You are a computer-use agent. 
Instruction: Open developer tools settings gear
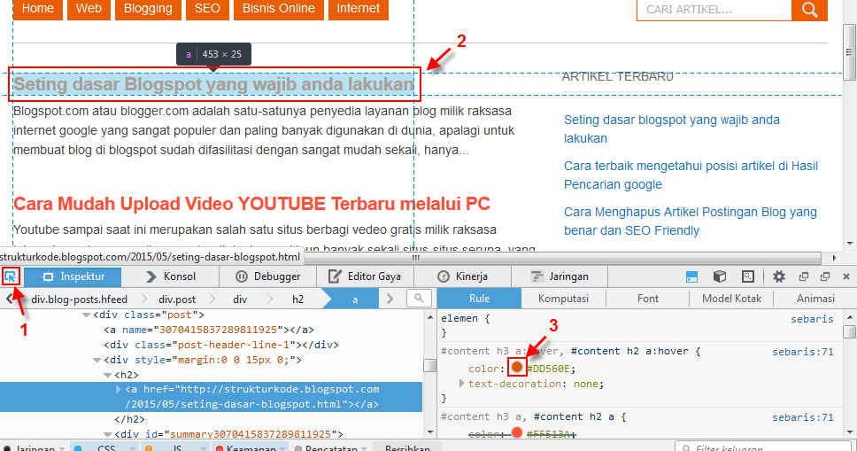[779, 277]
